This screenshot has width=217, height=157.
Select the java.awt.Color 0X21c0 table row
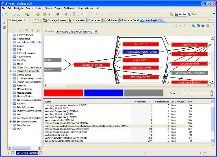click(x=118, y=135)
